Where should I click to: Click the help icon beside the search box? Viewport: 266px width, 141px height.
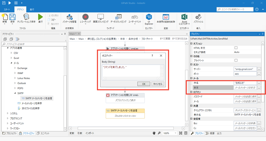point(257,9)
